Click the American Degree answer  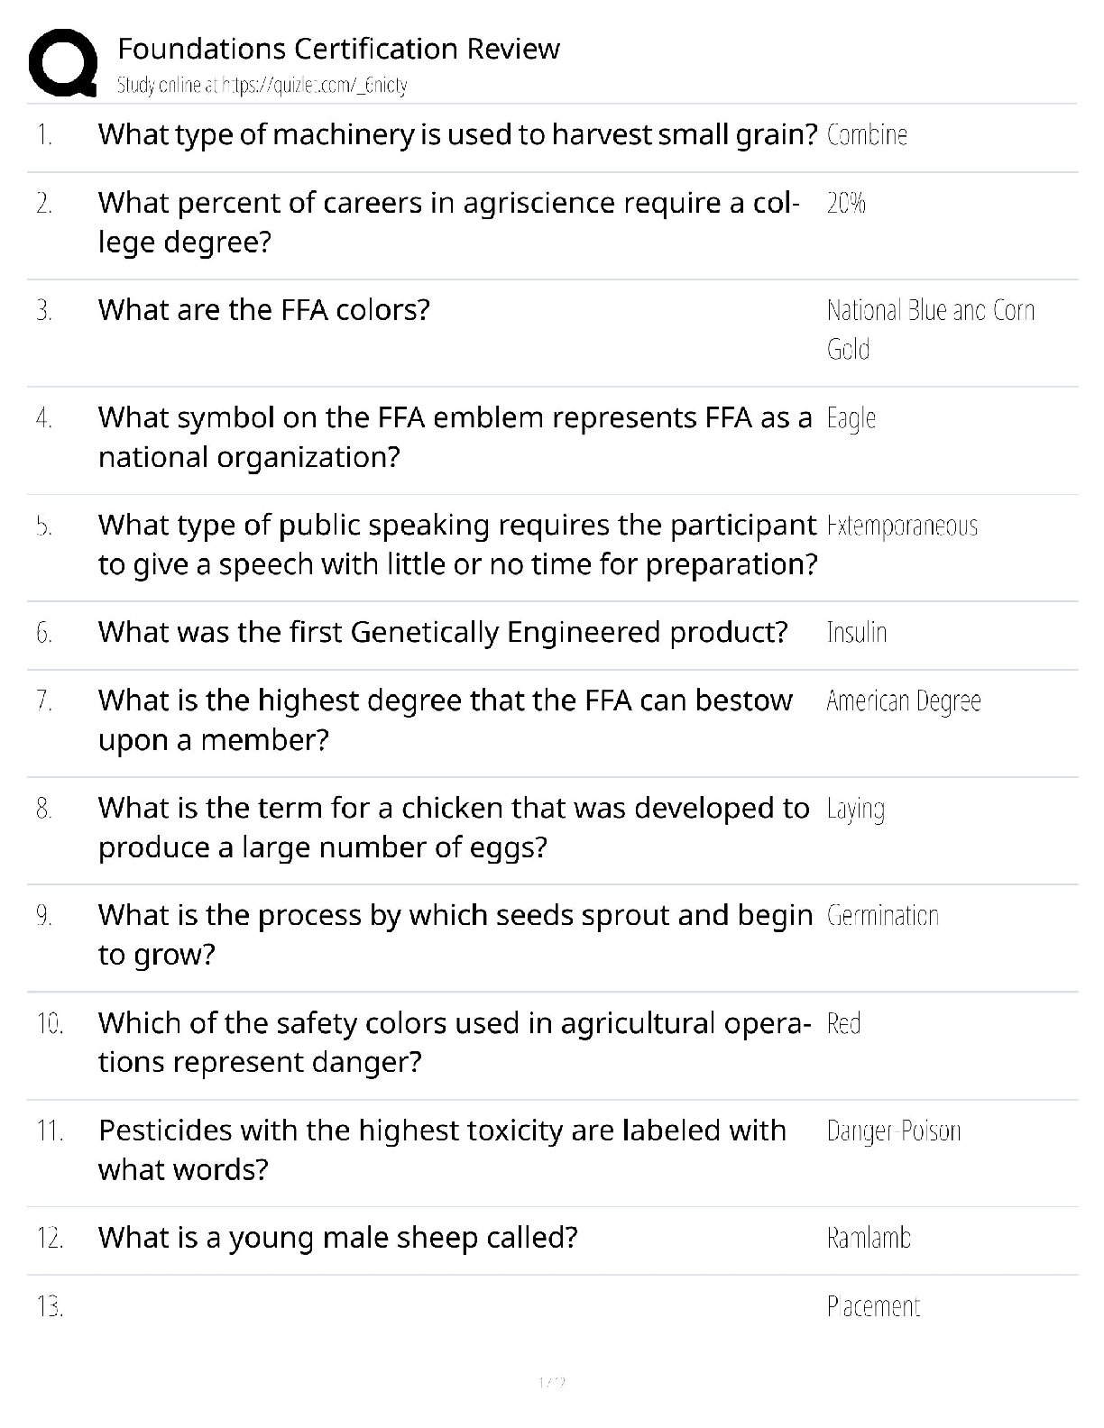[x=903, y=701]
